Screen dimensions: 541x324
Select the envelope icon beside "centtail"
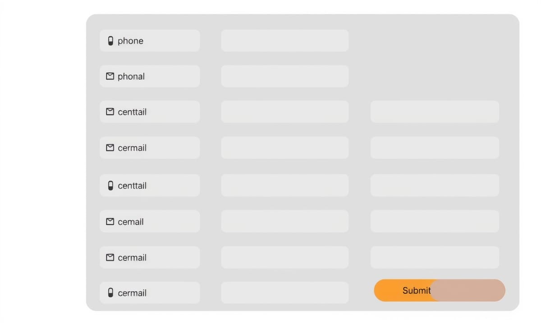click(110, 112)
